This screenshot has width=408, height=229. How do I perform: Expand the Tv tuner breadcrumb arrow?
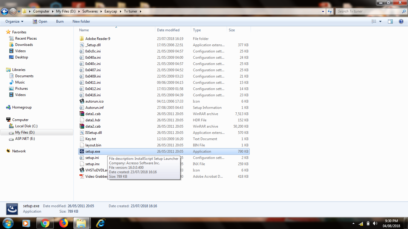coord(140,11)
